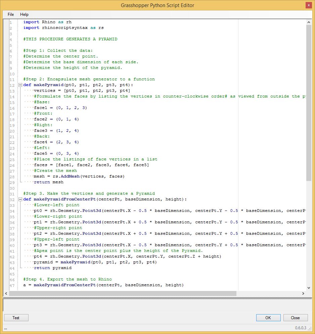The width and height of the screenshot is (315, 334).
Task: Click the vertical scrollbar thumb
Action: pyautogui.click(x=309, y=103)
